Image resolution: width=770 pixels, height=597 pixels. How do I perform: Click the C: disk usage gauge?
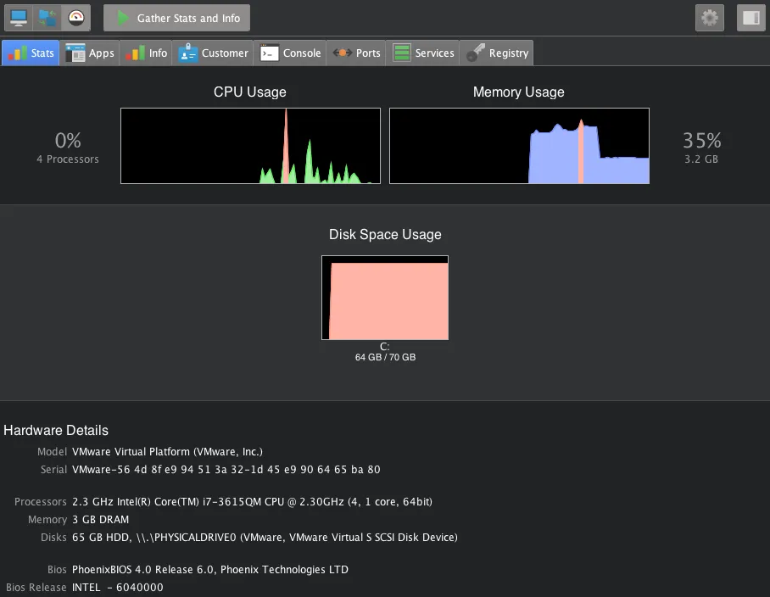385,298
